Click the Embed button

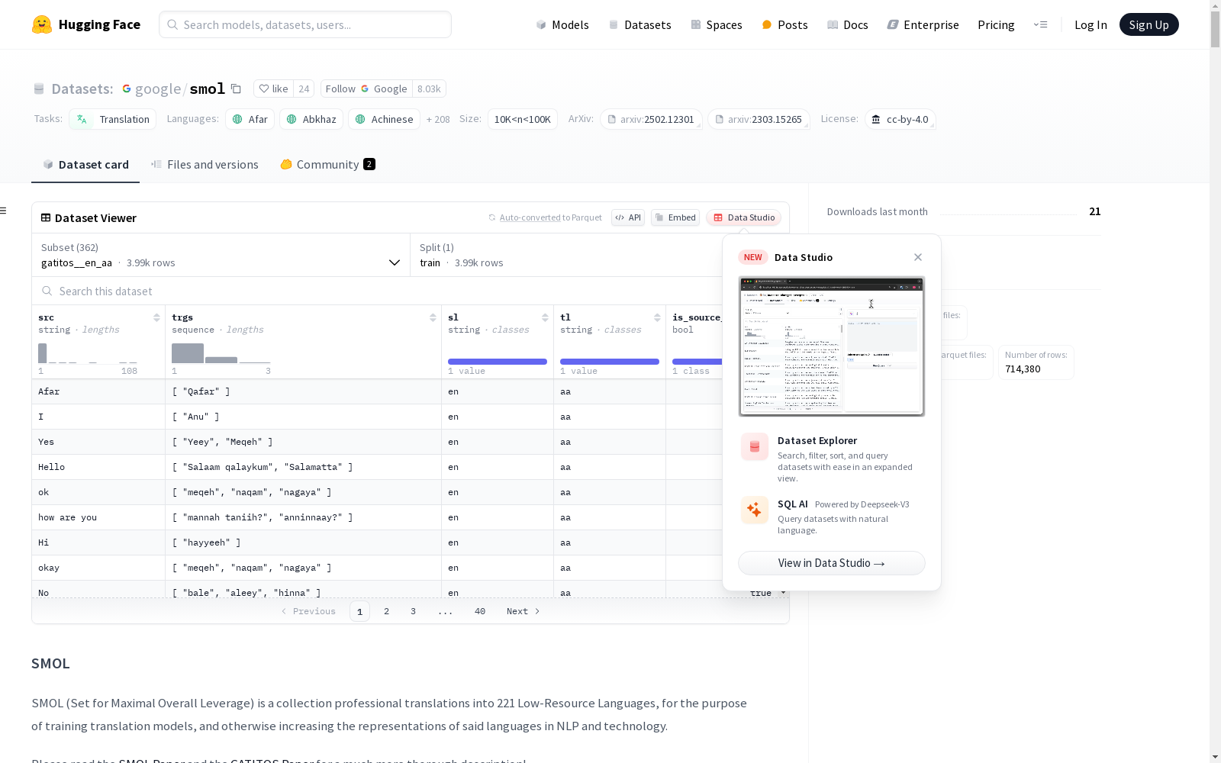675,217
